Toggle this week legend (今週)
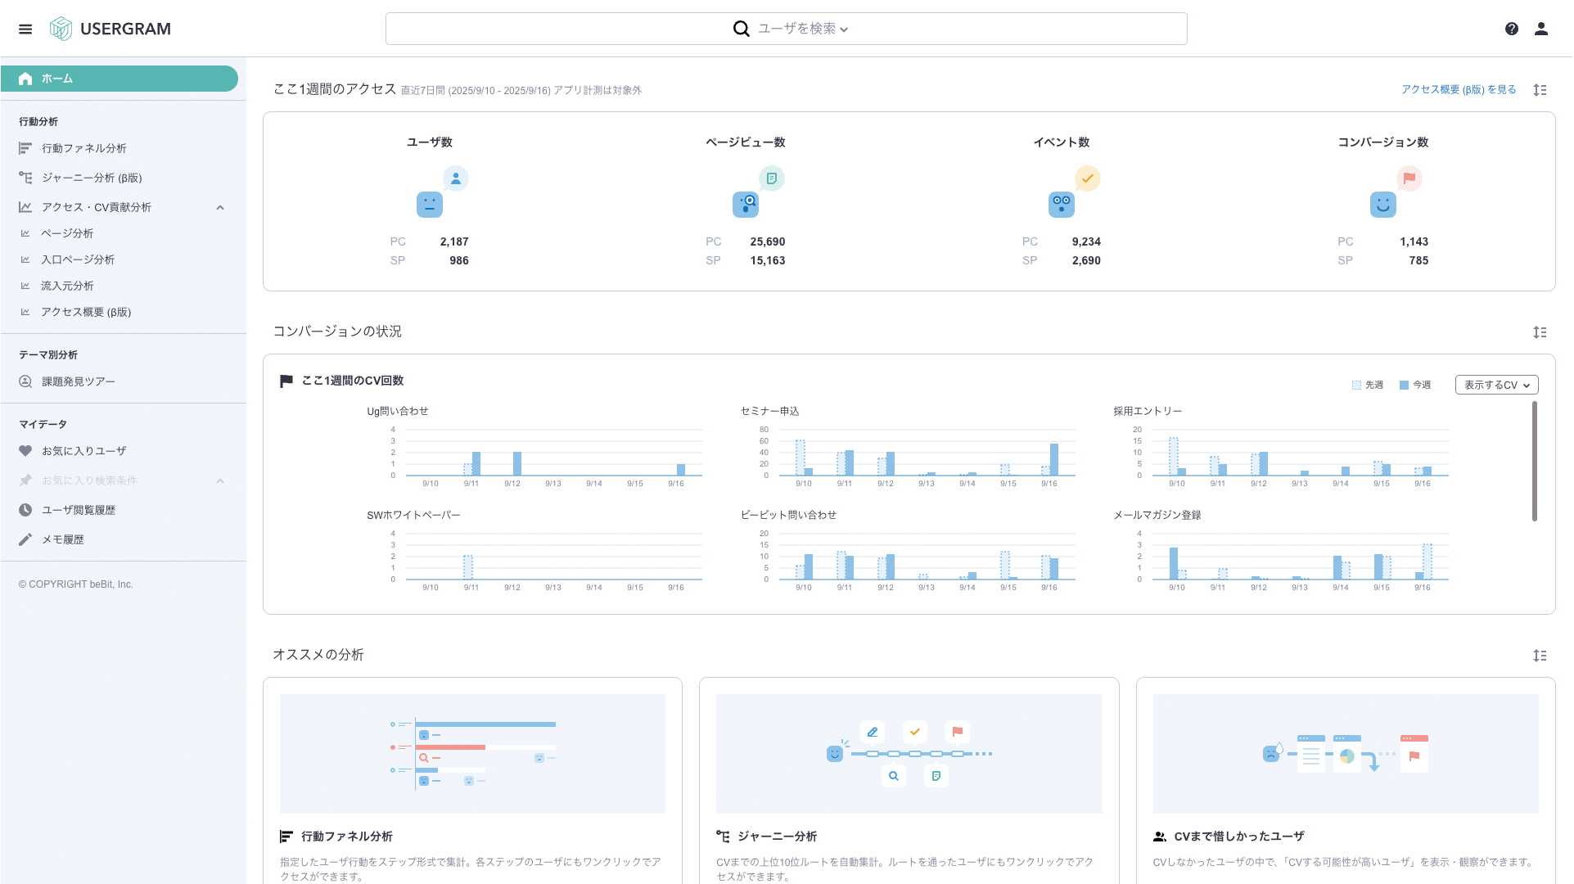Viewport: 1574px width, 884px height. pyautogui.click(x=1415, y=385)
